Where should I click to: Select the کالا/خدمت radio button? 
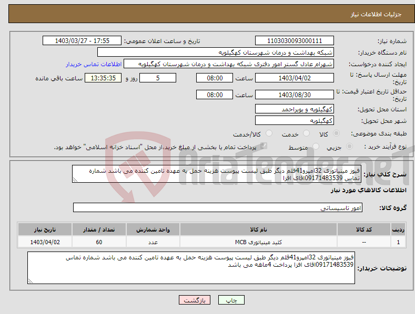(269, 133)
